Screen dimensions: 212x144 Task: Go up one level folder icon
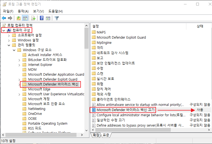[x=19, y=18]
